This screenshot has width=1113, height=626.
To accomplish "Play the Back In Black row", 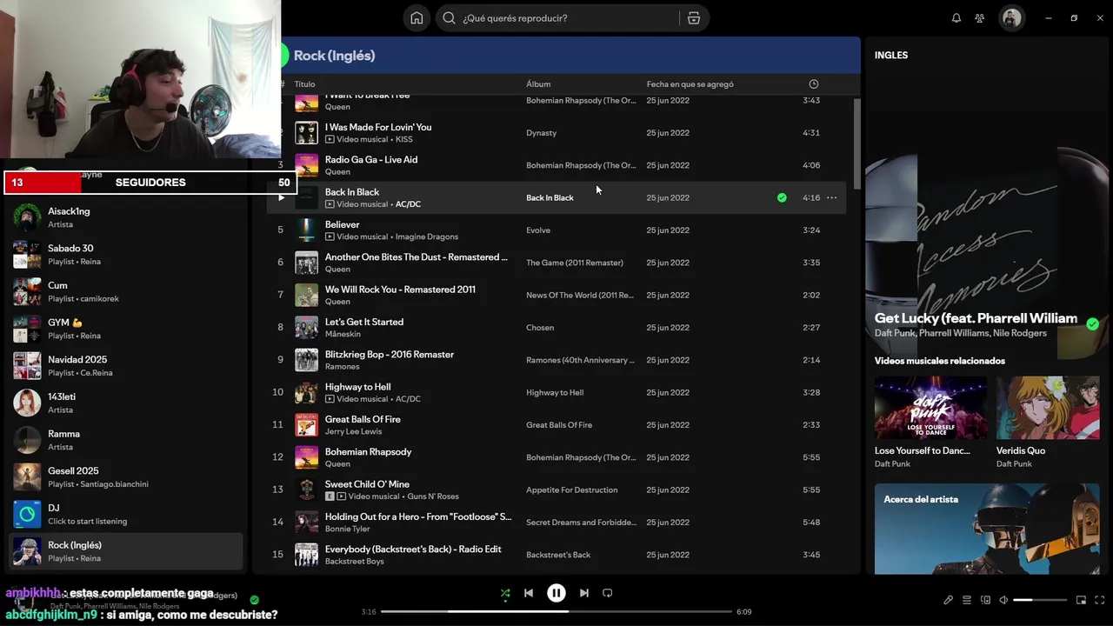I will point(281,197).
